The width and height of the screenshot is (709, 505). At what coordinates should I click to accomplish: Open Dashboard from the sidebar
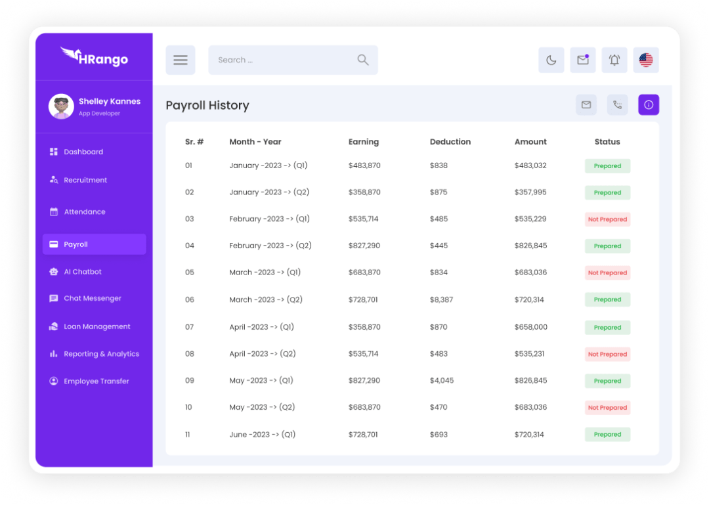pos(83,152)
